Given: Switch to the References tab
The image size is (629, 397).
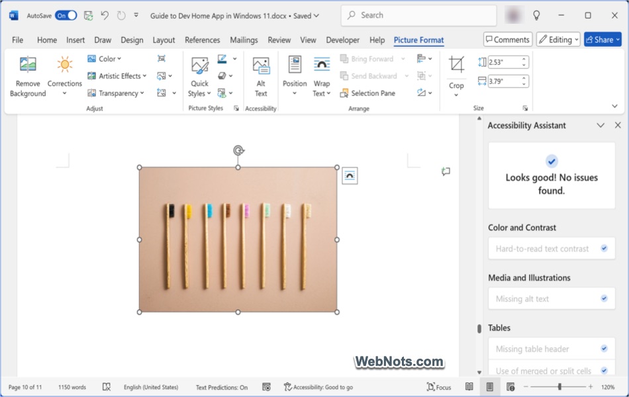Looking at the screenshot, I should pyautogui.click(x=202, y=40).
